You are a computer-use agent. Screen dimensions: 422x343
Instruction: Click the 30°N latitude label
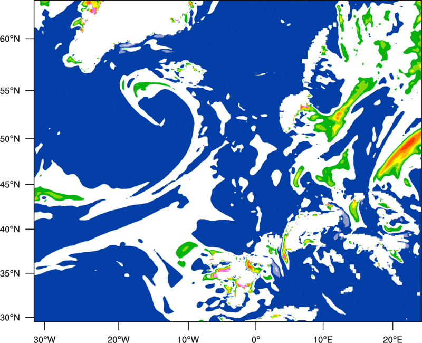point(10,318)
